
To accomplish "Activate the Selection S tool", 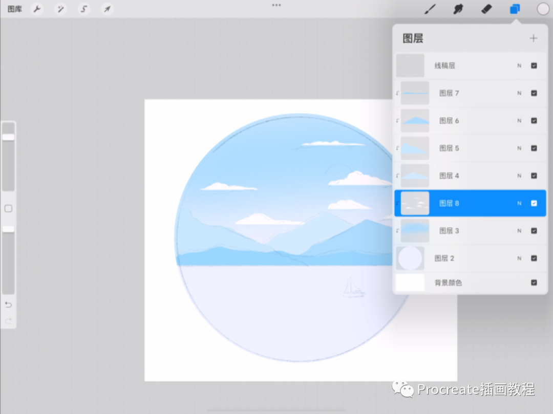I will (83, 9).
